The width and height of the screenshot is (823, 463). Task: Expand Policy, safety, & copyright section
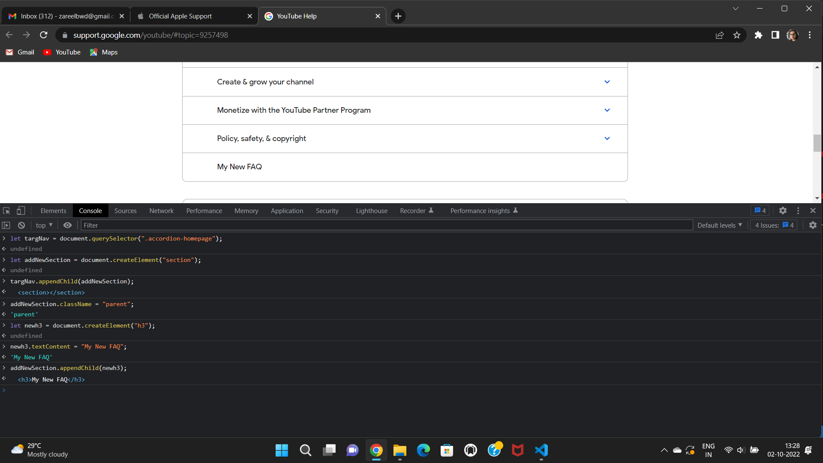click(405, 138)
